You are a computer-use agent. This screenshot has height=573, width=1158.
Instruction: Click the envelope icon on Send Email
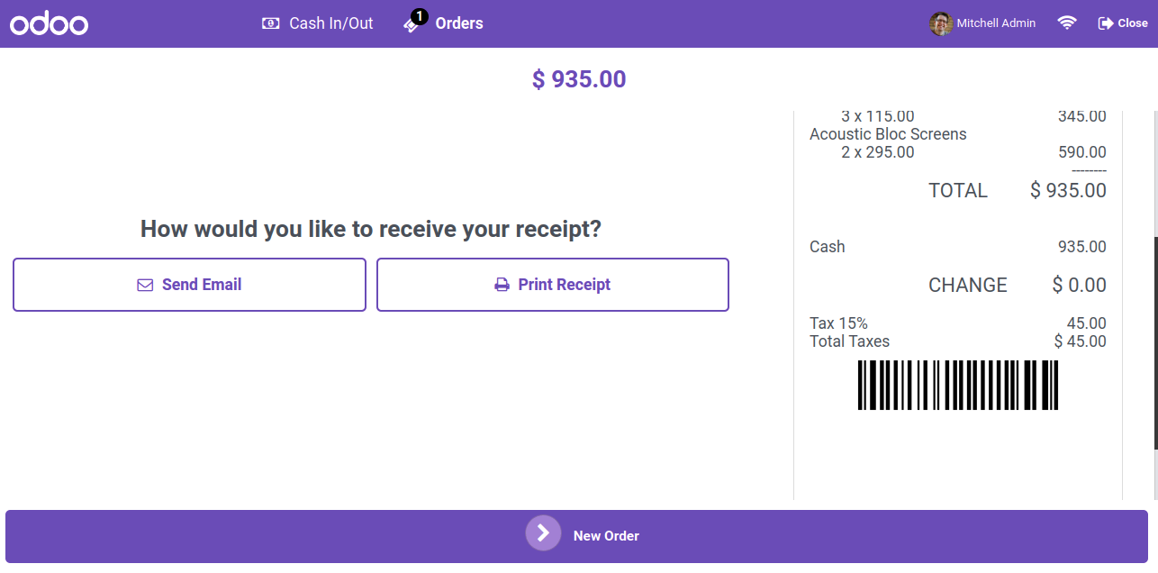(x=145, y=285)
